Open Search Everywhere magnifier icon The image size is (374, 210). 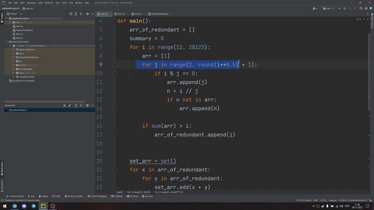[x=361, y=8]
